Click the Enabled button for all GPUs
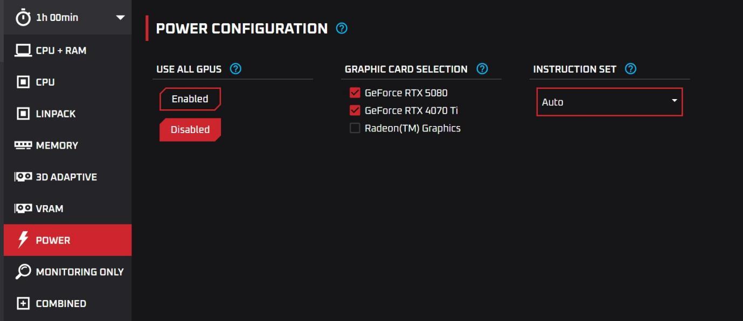Image resolution: width=743 pixels, height=321 pixels. tap(190, 99)
